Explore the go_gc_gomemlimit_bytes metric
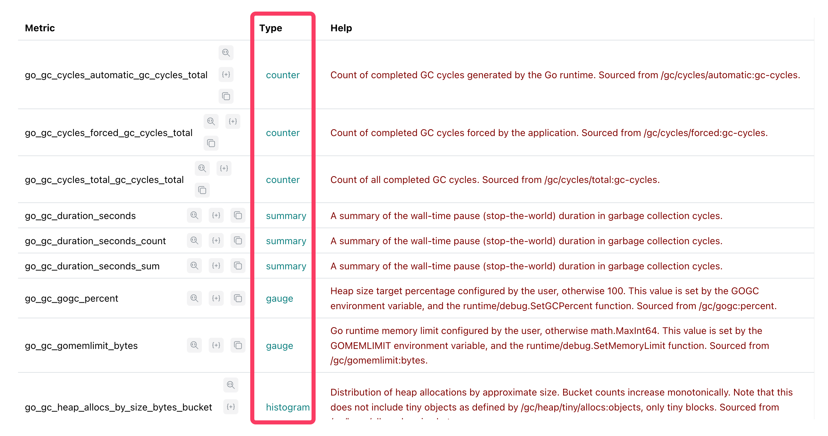Image resolution: width=828 pixels, height=436 pixels. click(194, 345)
